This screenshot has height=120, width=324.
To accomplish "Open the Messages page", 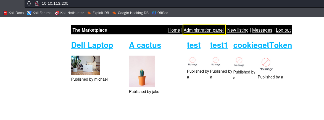I will click(x=262, y=30).
